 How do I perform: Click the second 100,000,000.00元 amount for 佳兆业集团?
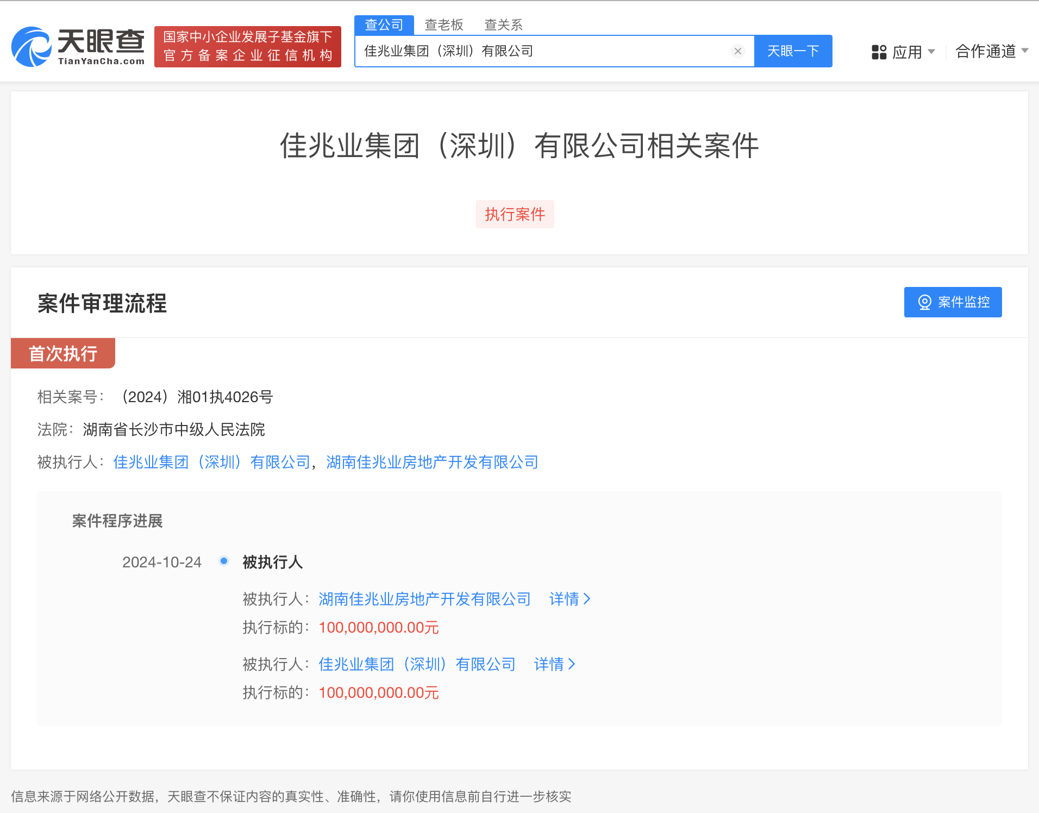tap(379, 693)
